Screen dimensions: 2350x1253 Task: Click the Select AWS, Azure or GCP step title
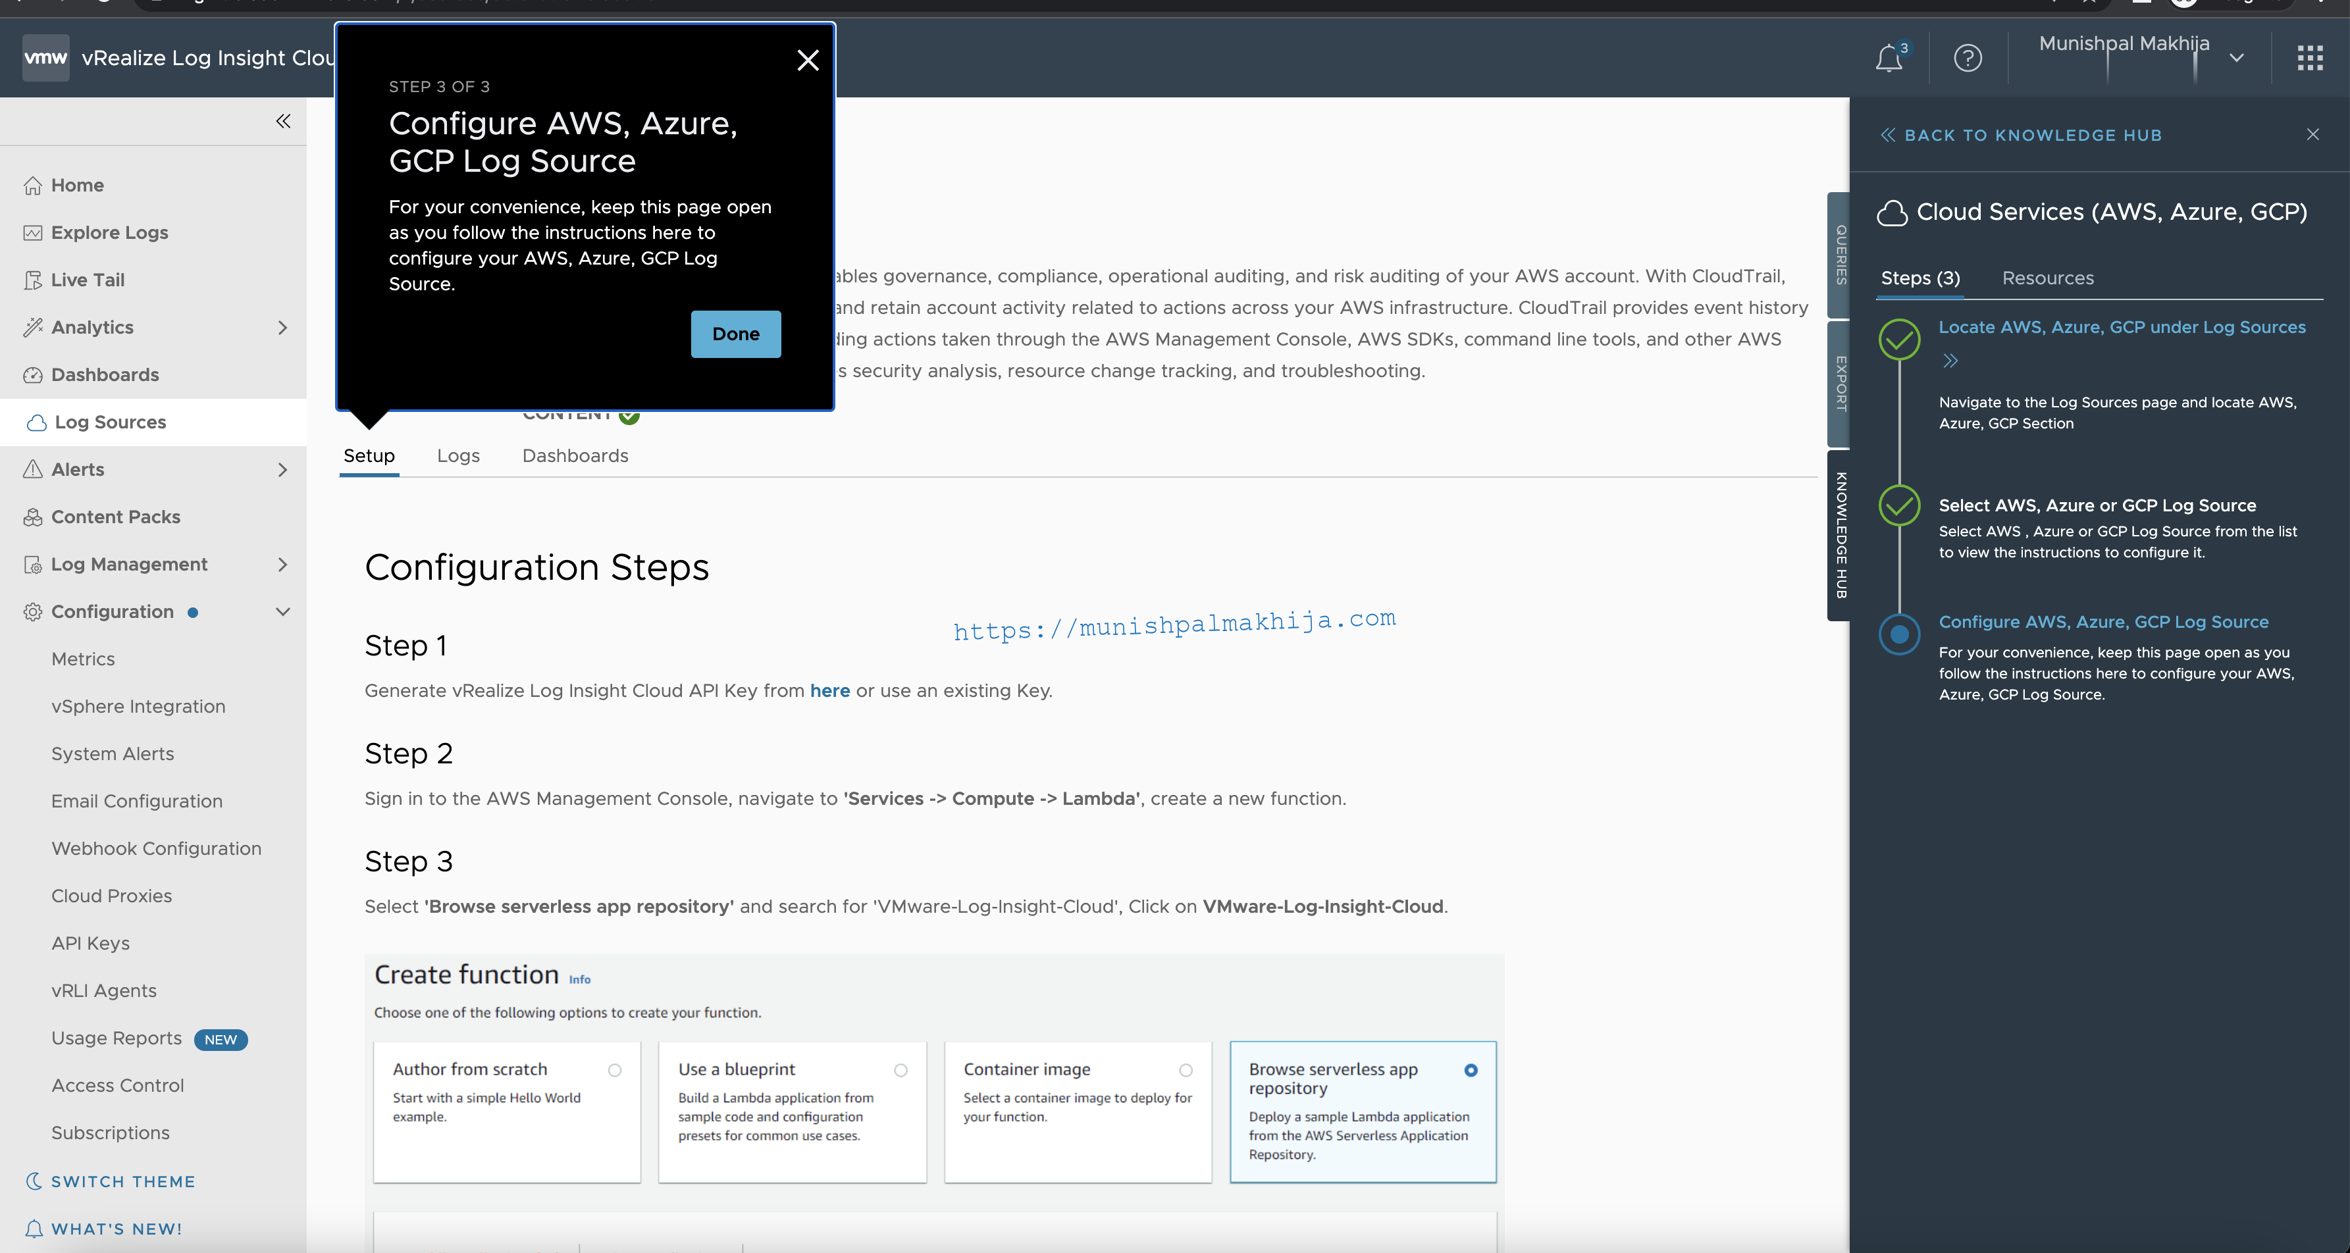(x=2097, y=506)
